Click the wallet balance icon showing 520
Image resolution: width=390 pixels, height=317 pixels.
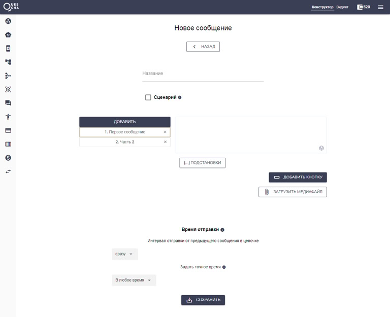[x=360, y=7]
